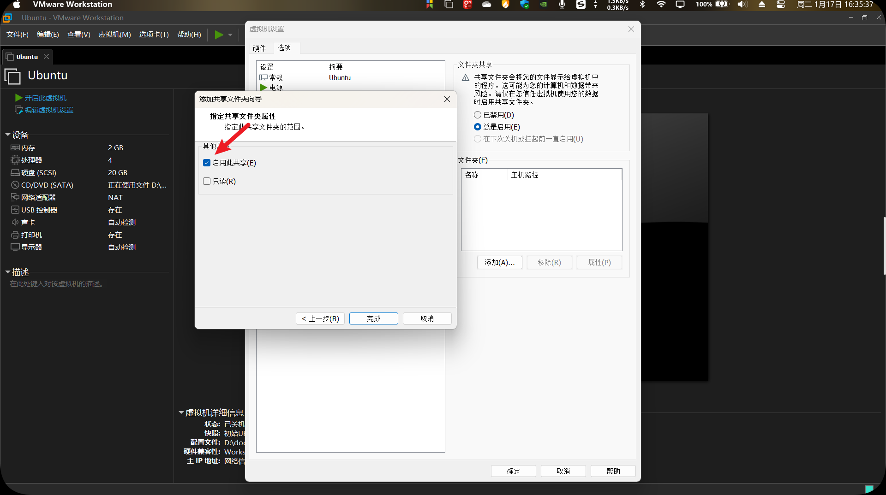
Task: Click 编辑虚拟机设置 link
Action: tap(49, 110)
